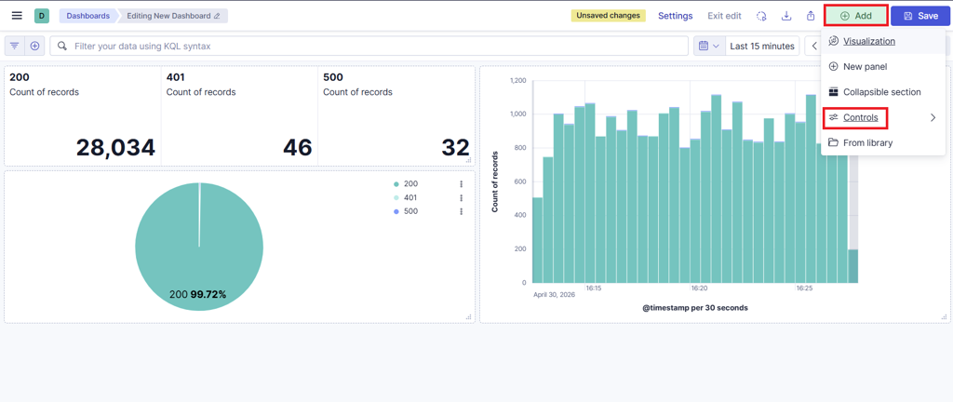This screenshot has width=953, height=402.
Task: Expand the Controls submenu arrow
Action: click(933, 118)
